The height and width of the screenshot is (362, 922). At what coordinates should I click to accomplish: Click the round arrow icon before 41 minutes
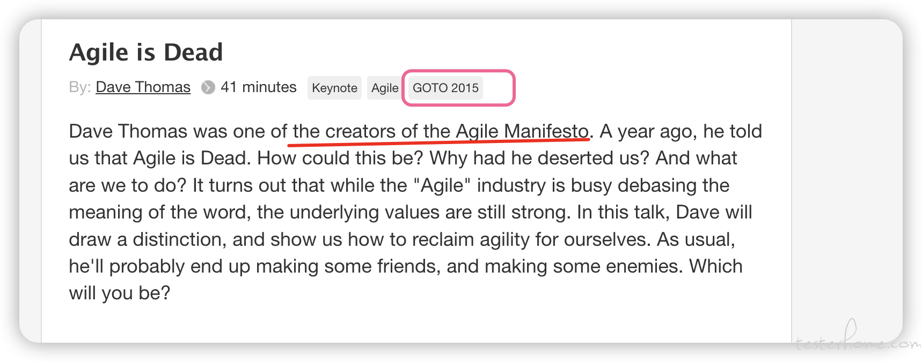pyautogui.click(x=208, y=87)
